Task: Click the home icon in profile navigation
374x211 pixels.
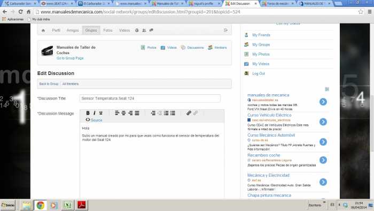Action: [43, 31]
